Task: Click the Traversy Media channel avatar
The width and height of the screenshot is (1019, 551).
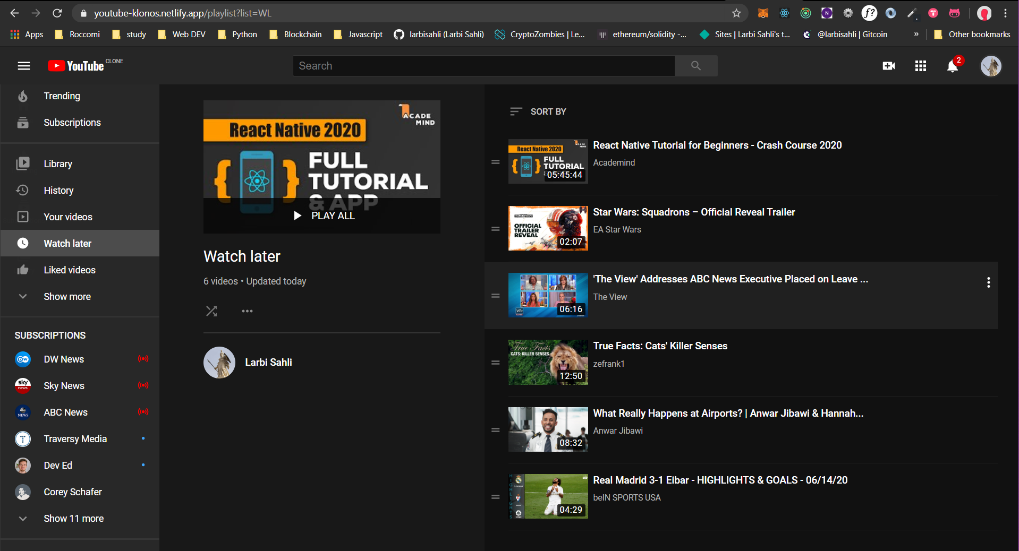Action: pos(23,439)
